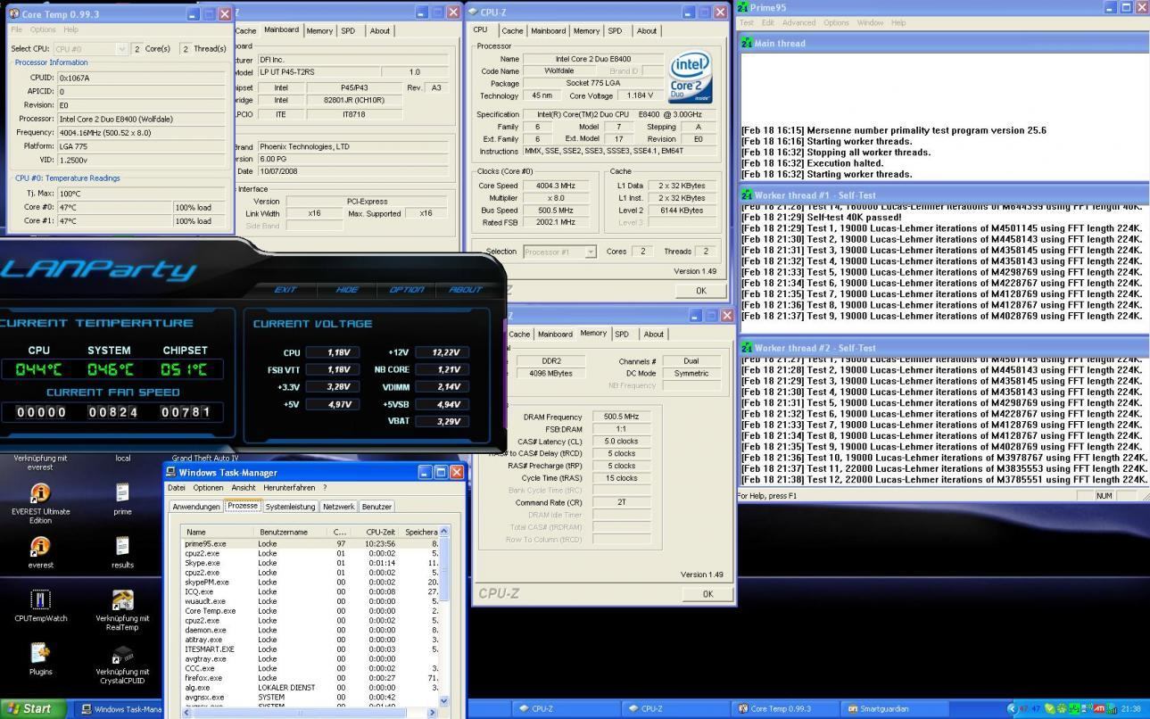Open Core Temp's Options menu
Image resolution: width=1150 pixels, height=719 pixels.
click(43, 29)
